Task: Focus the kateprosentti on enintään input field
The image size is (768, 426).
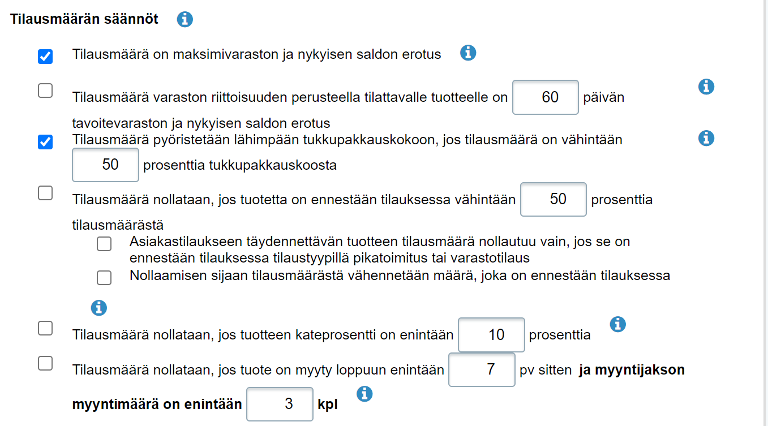Action: [x=491, y=335]
